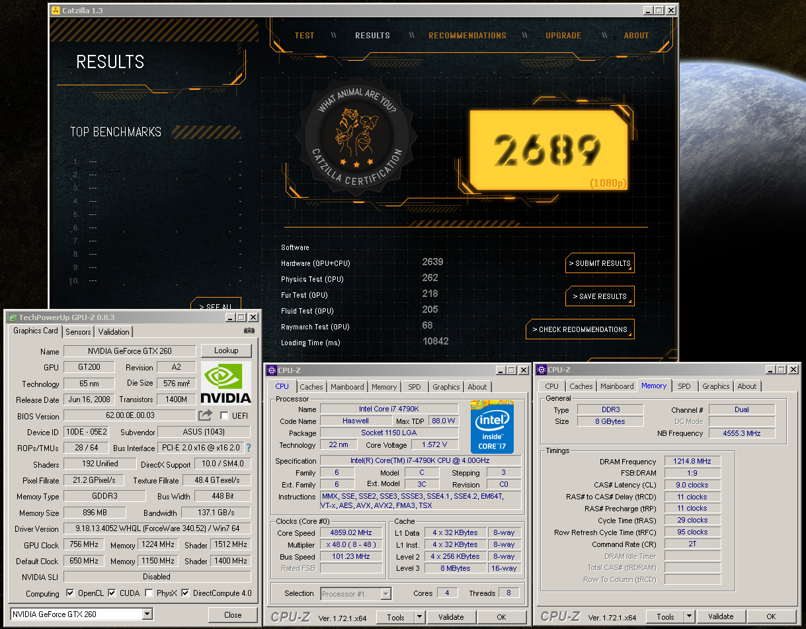Toggle the DirectCompute 4.0 checkbox

185,593
